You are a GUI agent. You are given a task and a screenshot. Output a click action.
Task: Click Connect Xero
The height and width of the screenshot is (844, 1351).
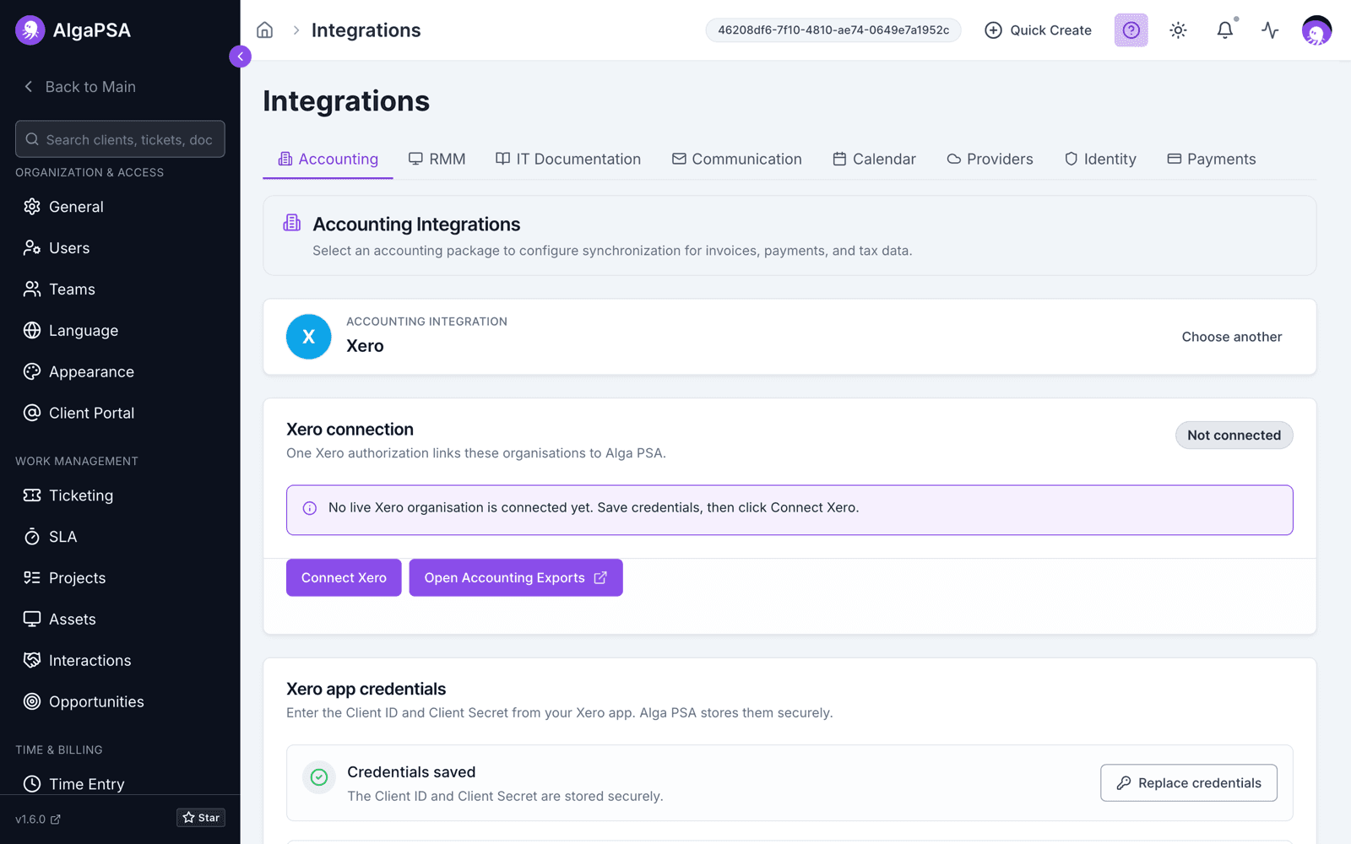pos(344,578)
